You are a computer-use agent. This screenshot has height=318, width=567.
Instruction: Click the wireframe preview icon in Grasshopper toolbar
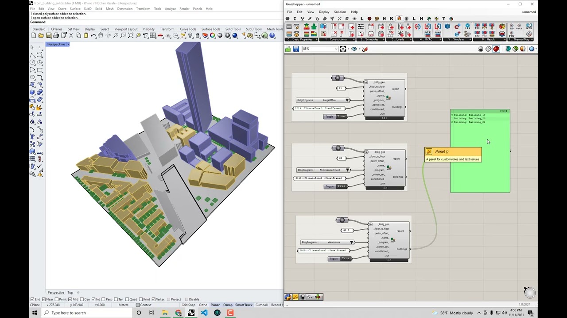coord(488,49)
